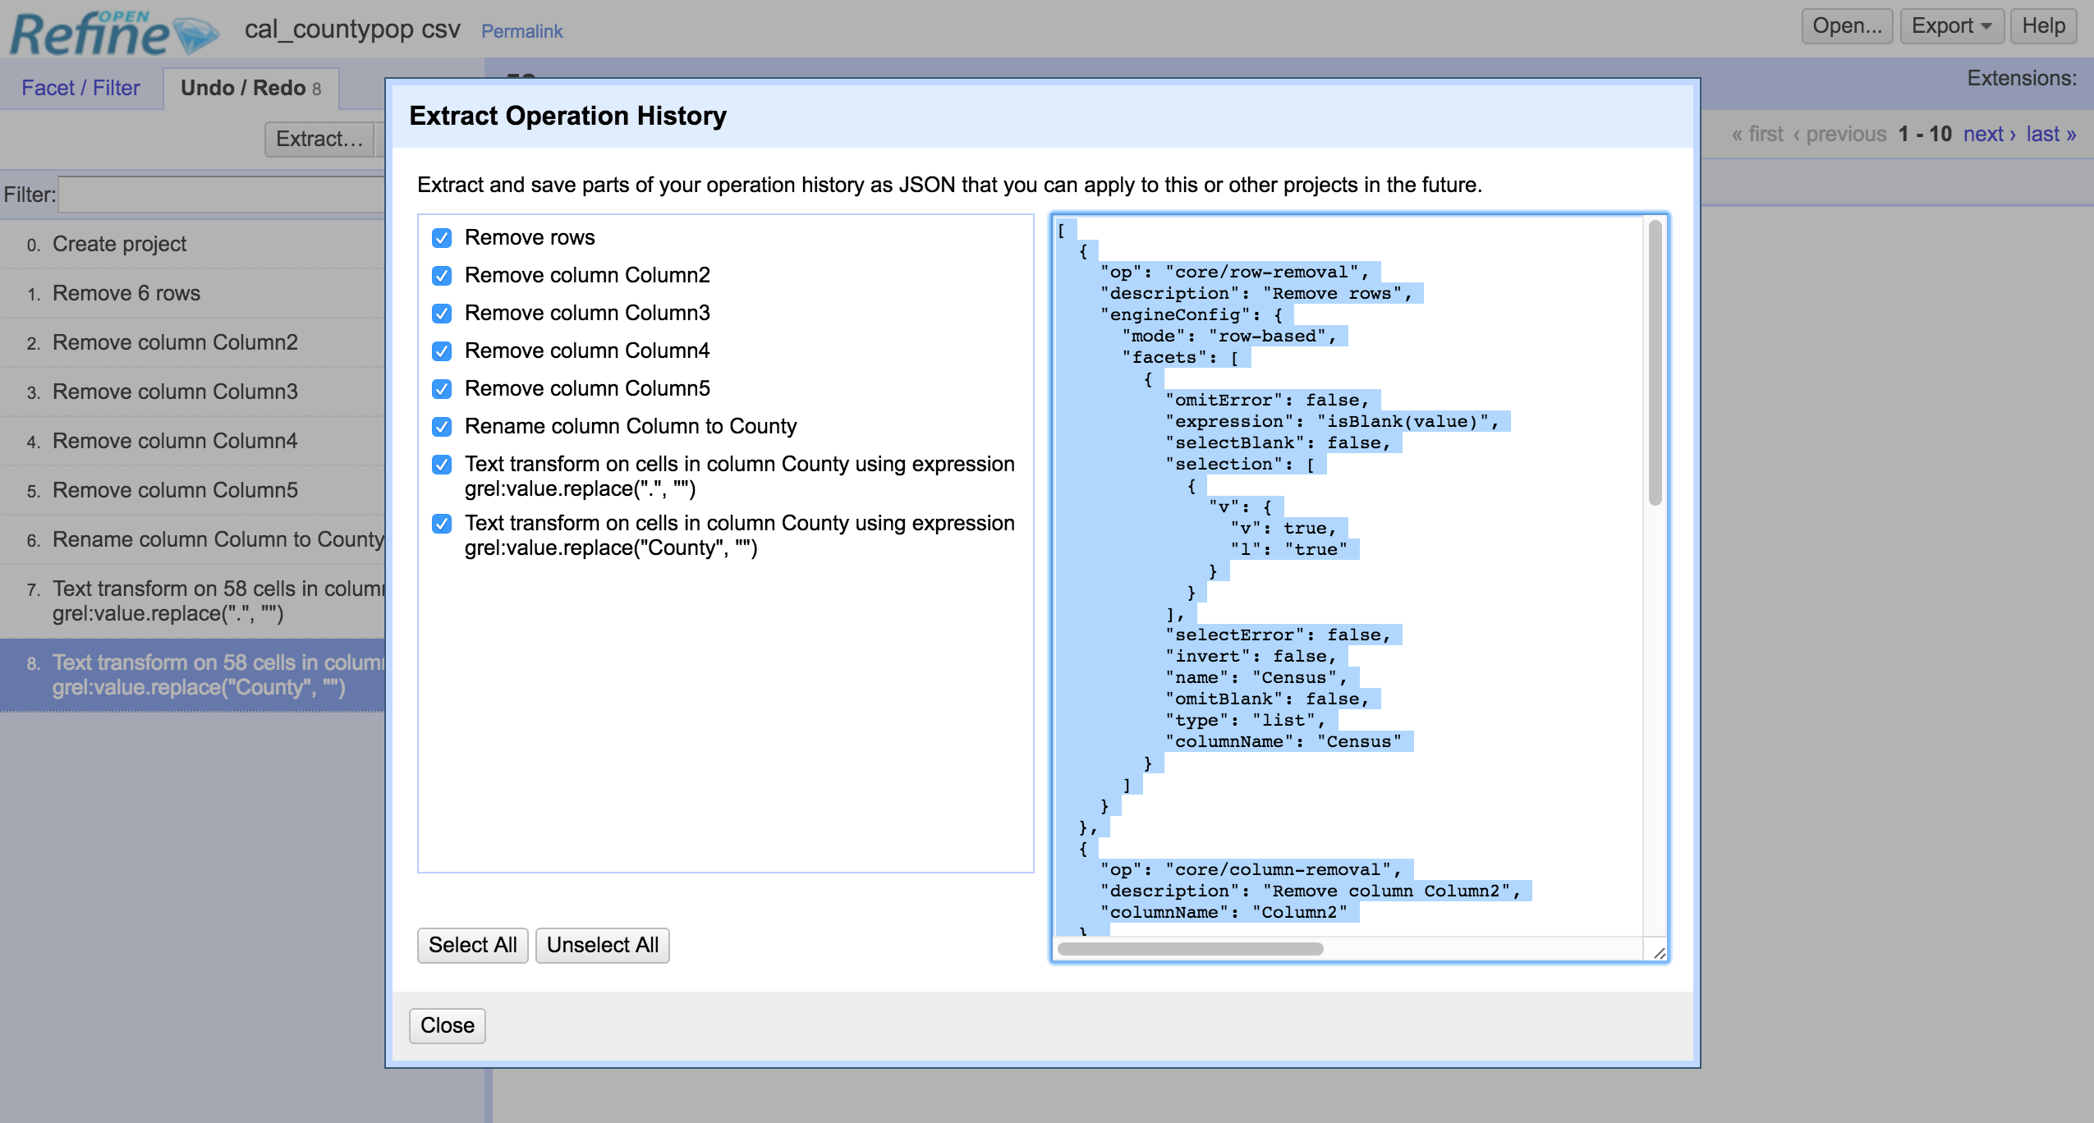This screenshot has width=2094, height=1123.
Task: Toggle Rename column Column to County checkbox
Action: (x=442, y=427)
